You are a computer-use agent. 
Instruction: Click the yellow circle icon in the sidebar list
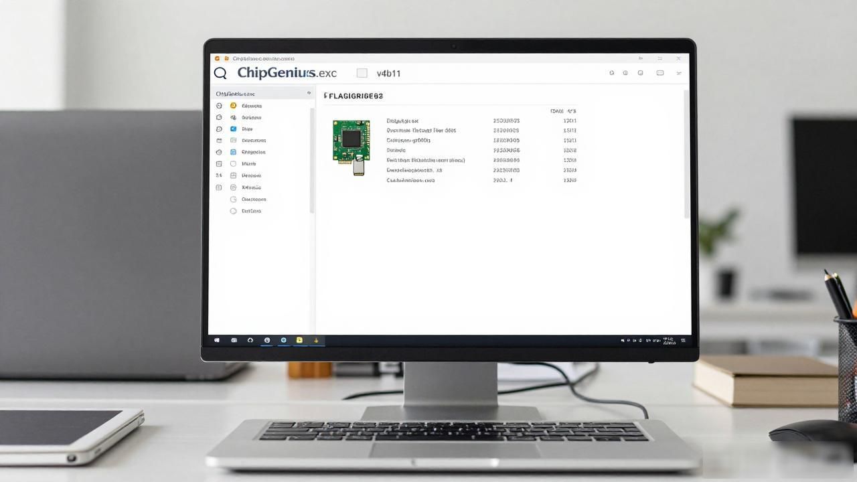(233, 106)
